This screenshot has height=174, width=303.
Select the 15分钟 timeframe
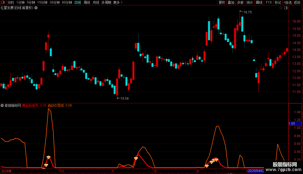pos(42,2)
